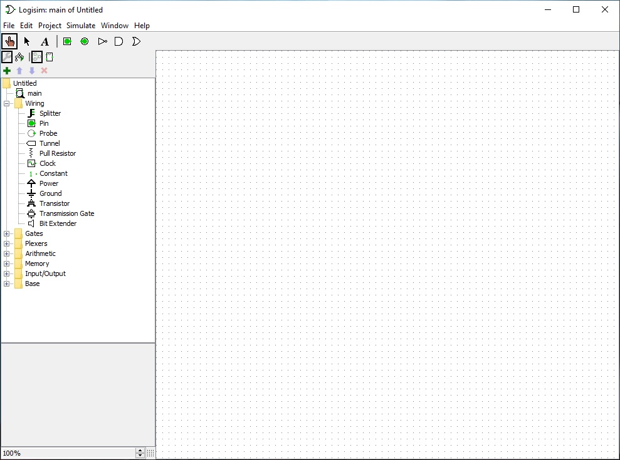Expand the Input/Output library
The width and height of the screenshot is (620, 460).
(x=6, y=273)
